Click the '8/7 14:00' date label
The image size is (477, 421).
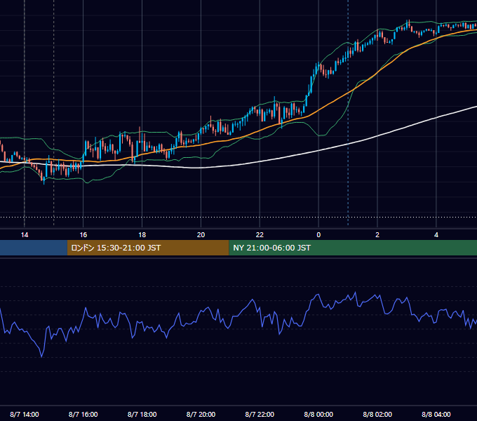(x=25, y=414)
